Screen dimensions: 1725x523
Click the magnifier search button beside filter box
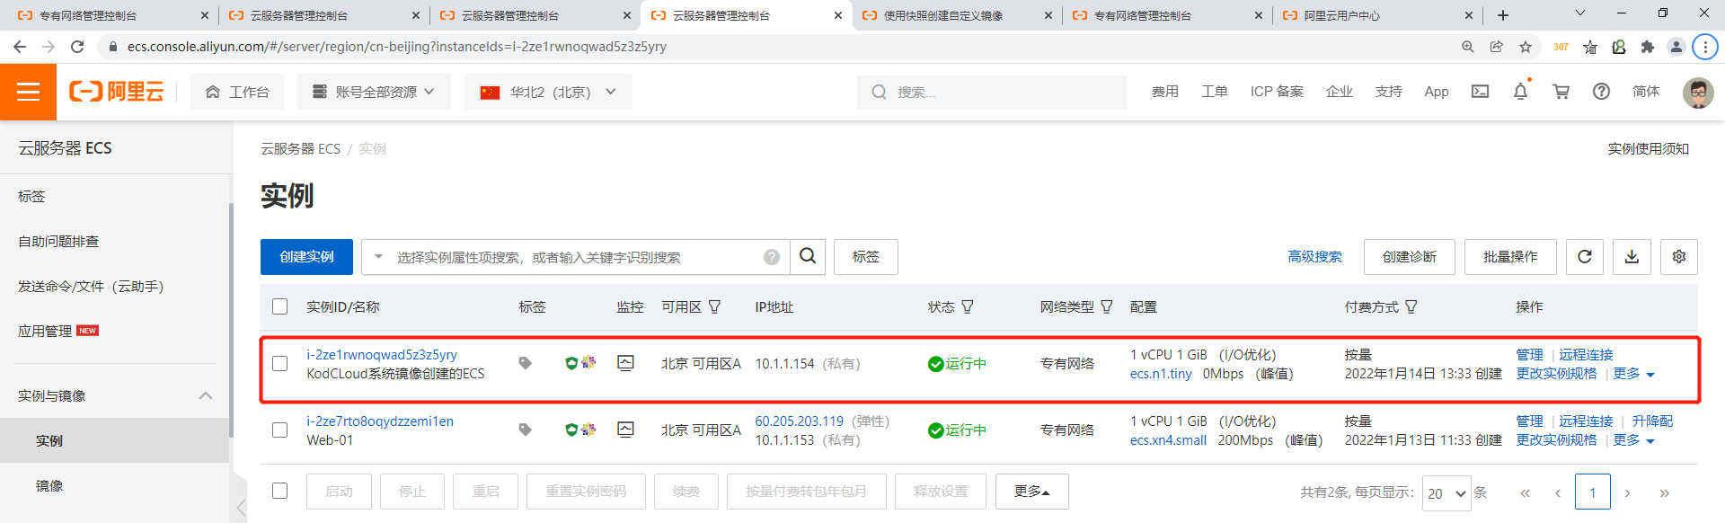808,257
